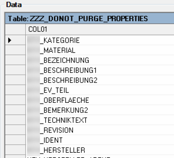This screenshot has width=174, height=158.
Task: Click the row header beside _EV_TEIL
Action: coord(15,90)
